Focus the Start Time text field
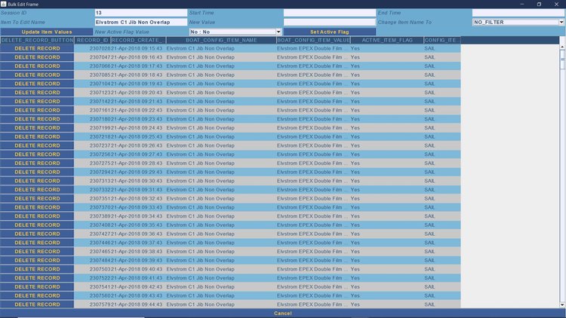This screenshot has width=566, height=318. pos(329,14)
